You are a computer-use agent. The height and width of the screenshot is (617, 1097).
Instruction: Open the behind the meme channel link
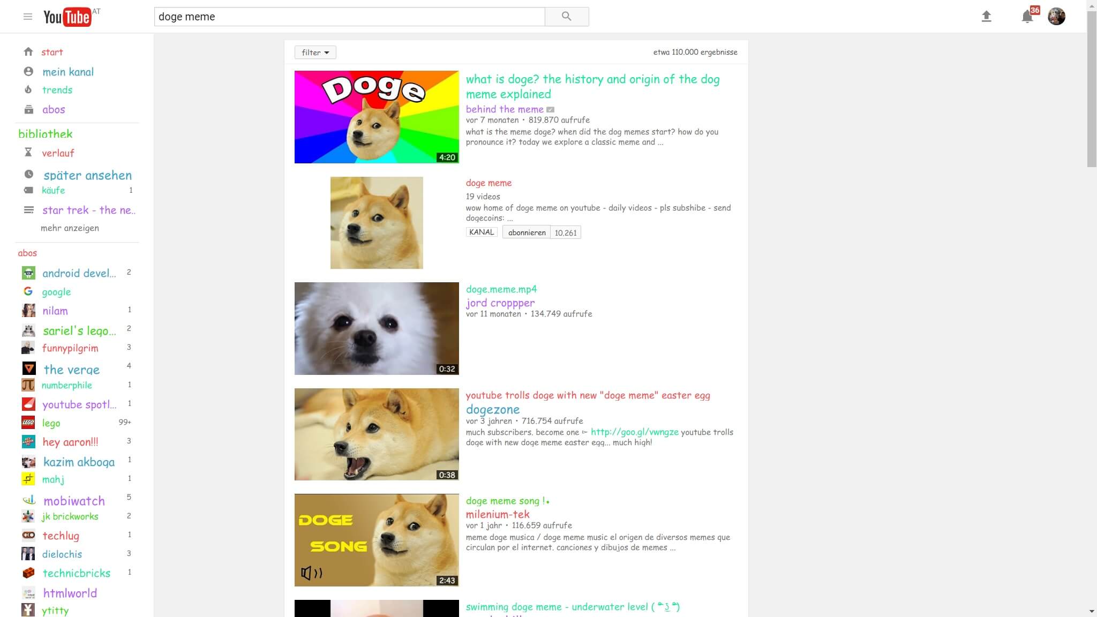click(504, 109)
